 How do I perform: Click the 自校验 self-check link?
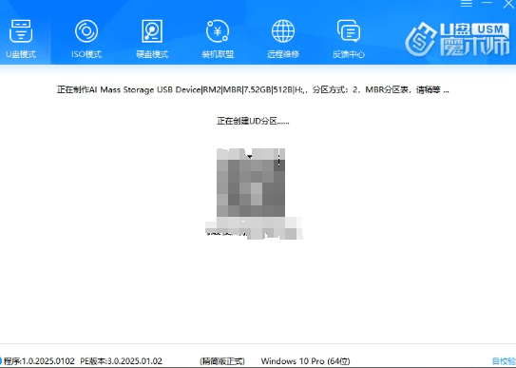click(504, 361)
